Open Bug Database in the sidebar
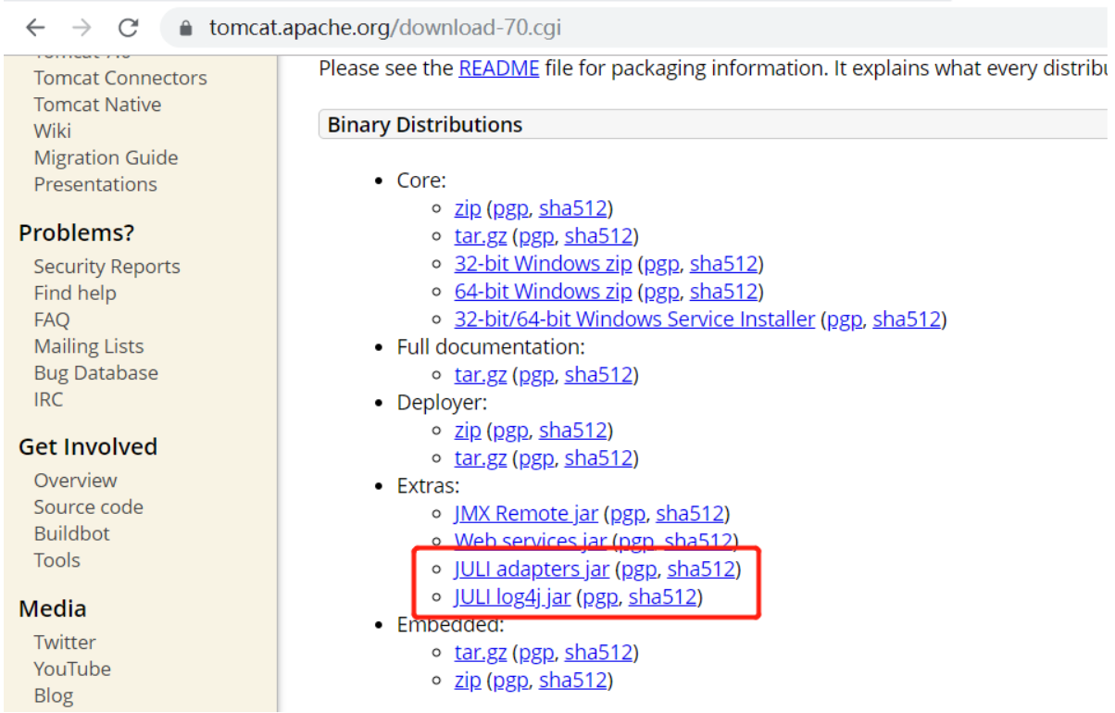The height and width of the screenshot is (713, 1115). click(x=95, y=373)
